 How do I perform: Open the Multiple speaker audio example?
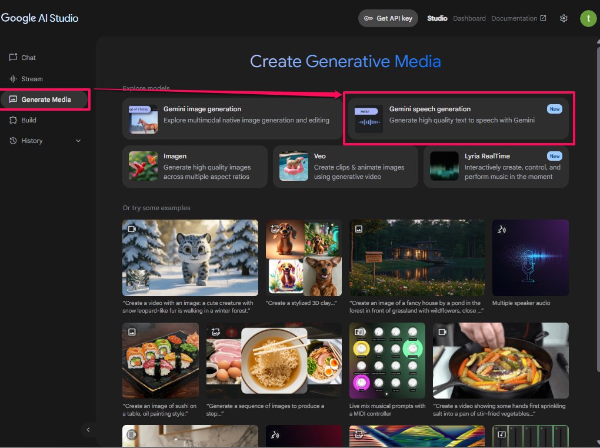[x=531, y=258]
